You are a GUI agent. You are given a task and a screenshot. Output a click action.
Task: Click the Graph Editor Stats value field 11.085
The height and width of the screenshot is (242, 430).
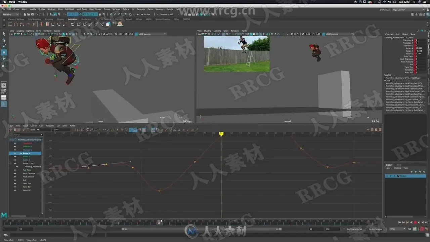[60, 130]
